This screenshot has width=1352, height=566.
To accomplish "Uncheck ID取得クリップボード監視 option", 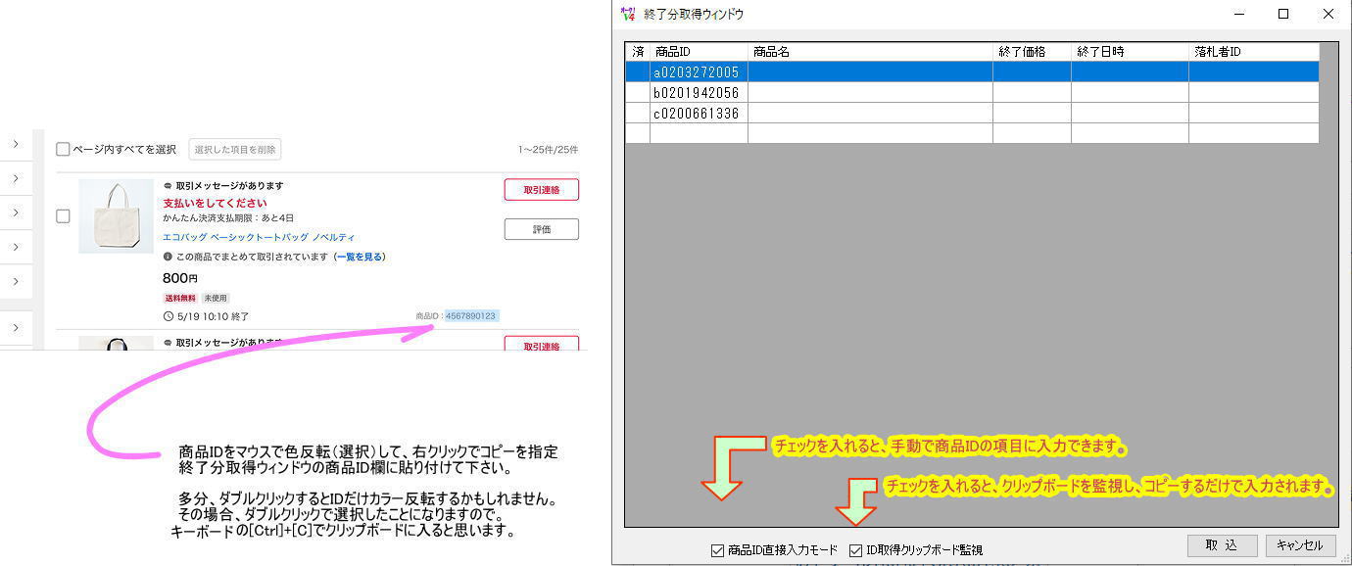I will (855, 550).
